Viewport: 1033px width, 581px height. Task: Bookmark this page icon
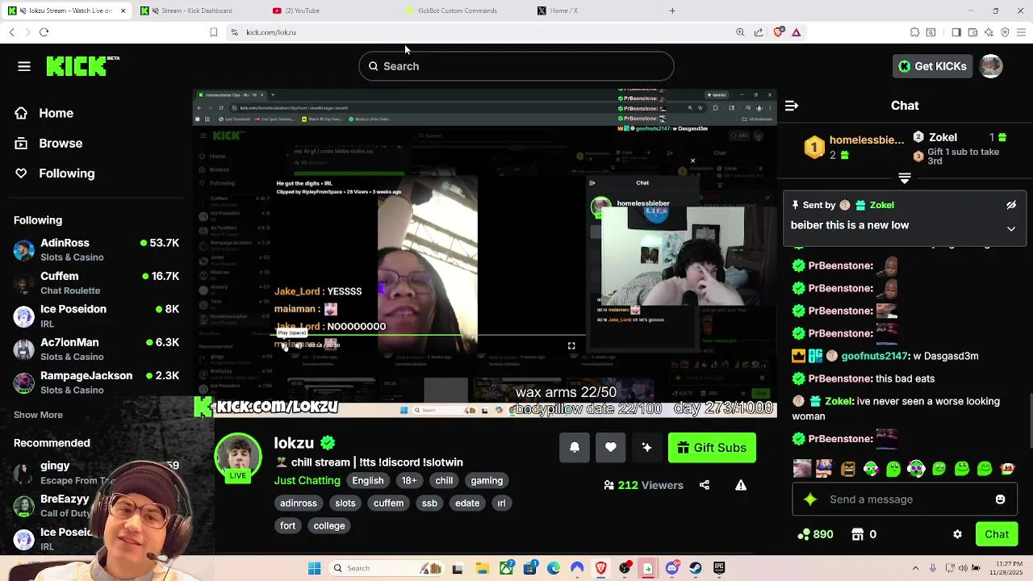click(x=213, y=32)
